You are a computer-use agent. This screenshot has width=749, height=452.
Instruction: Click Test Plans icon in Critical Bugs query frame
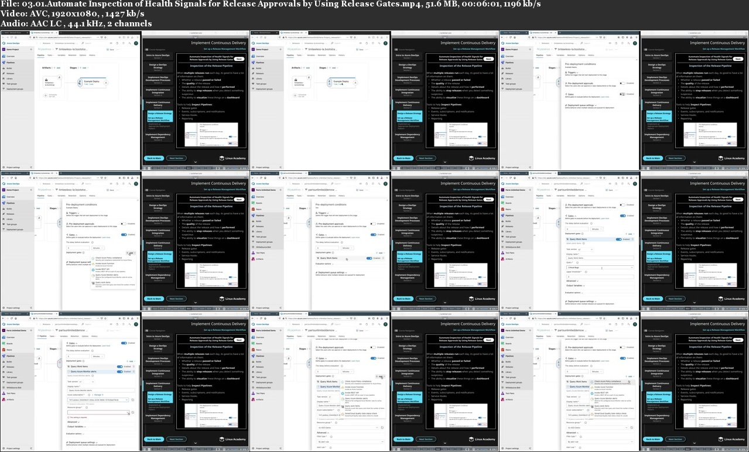(x=502, y=253)
